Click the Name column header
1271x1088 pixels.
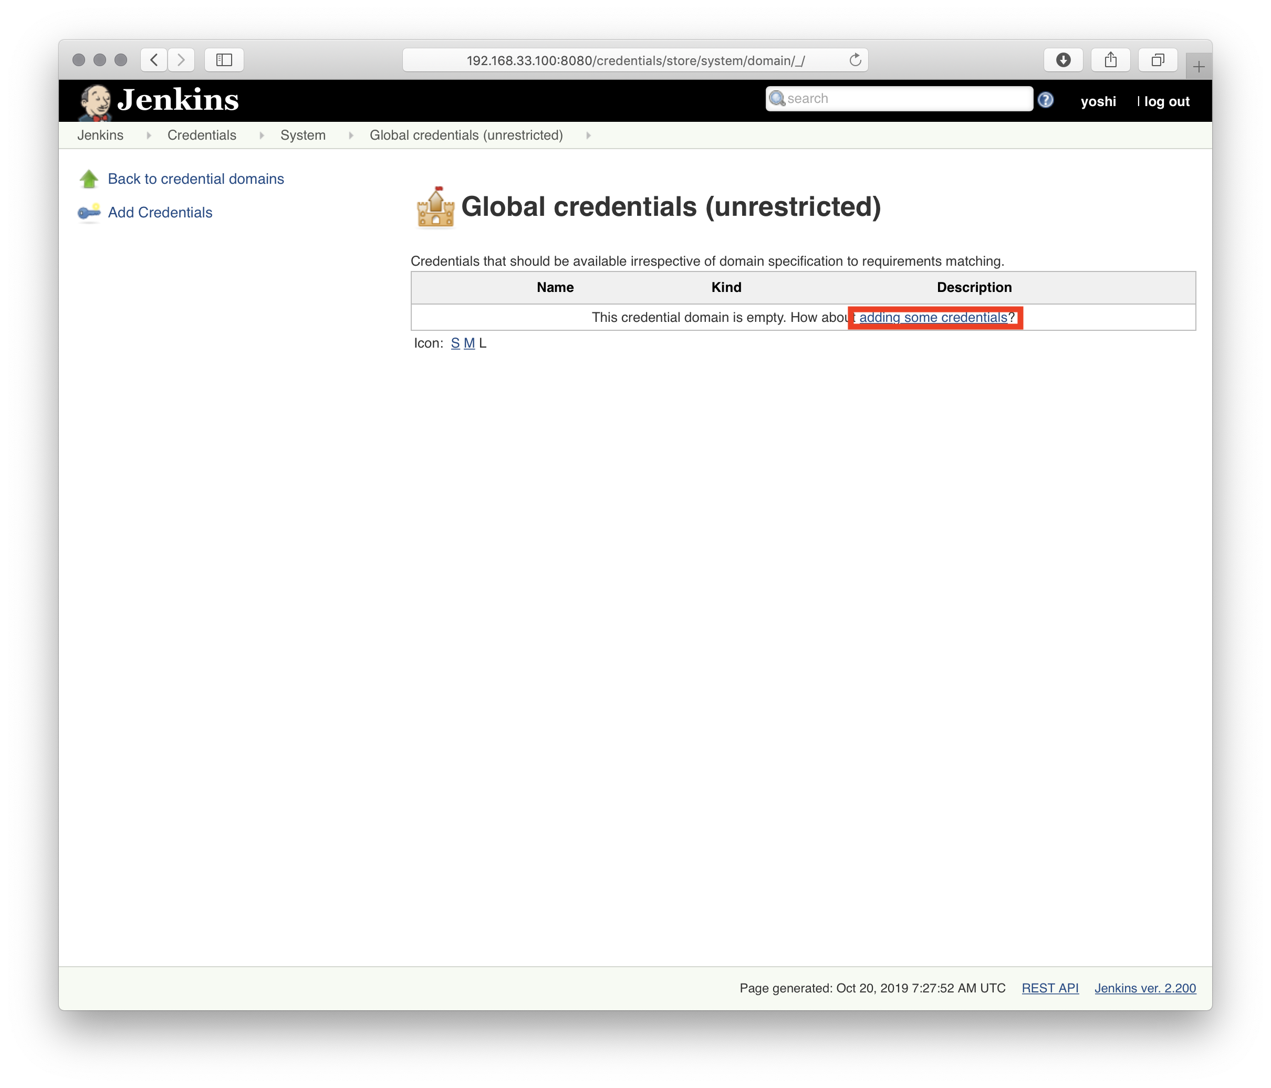555,287
